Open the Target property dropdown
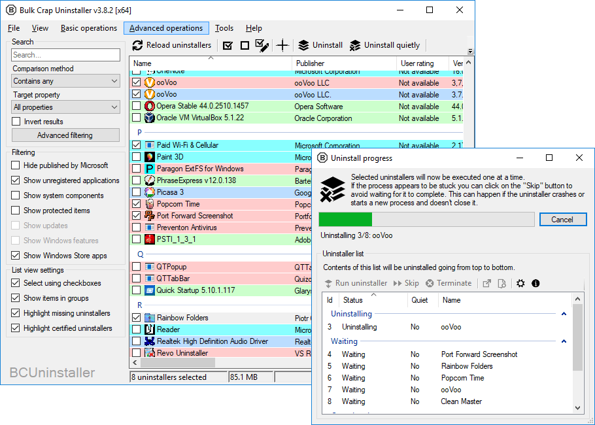The image size is (595, 425). click(65, 107)
